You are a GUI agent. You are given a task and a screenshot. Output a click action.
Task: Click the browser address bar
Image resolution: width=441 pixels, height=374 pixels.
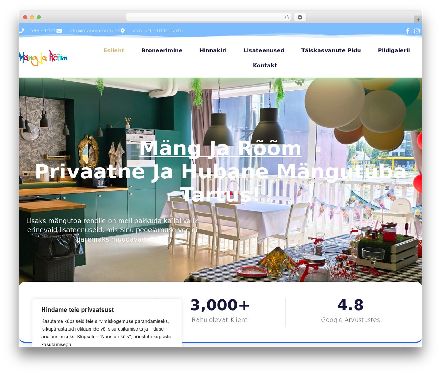click(209, 17)
